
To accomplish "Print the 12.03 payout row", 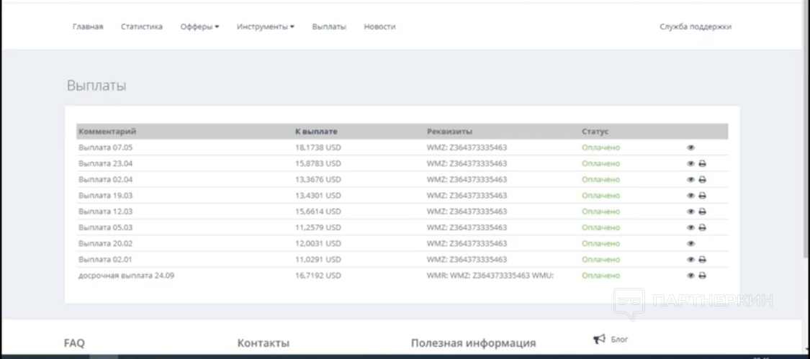I will (702, 212).
